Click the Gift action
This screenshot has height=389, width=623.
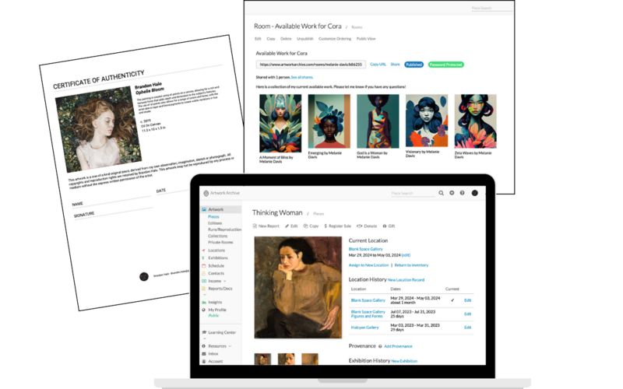coord(389,226)
